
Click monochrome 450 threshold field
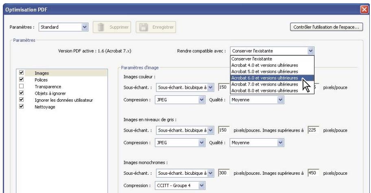(x=313, y=173)
